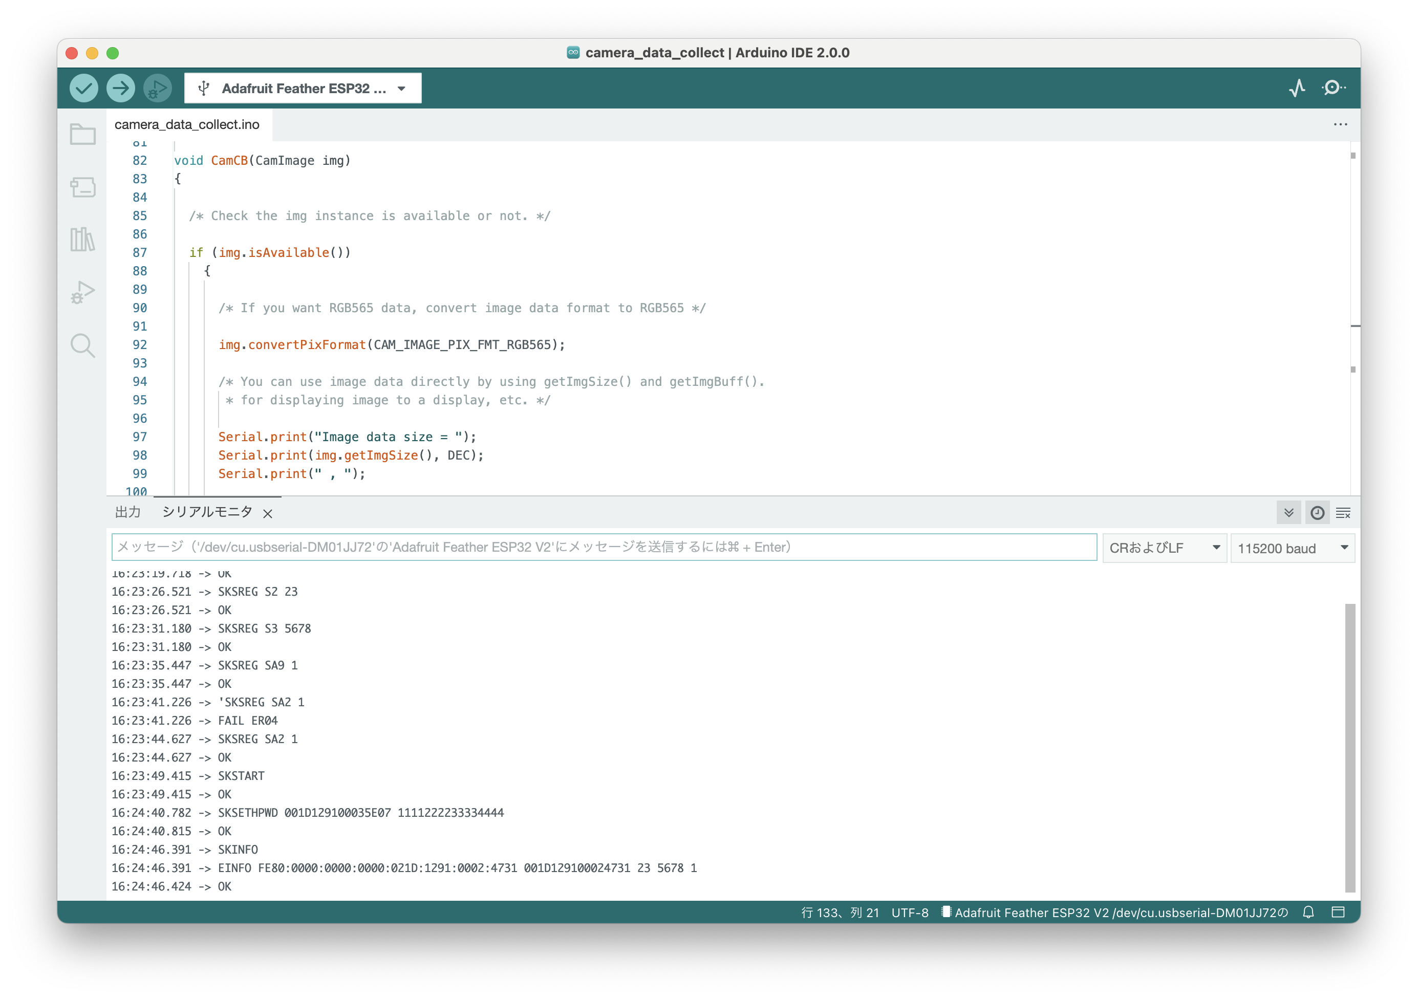Image resolution: width=1418 pixels, height=999 pixels.
Task: Open the Serial Monitor magnifier icon
Action: [x=1334, y=89]
